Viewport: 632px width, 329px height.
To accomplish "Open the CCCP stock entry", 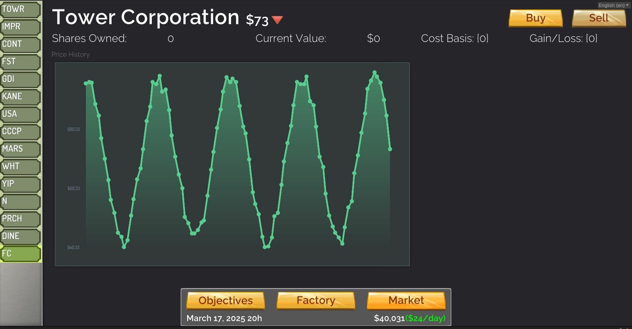I will pyautogui.click(x=20, y=132).
